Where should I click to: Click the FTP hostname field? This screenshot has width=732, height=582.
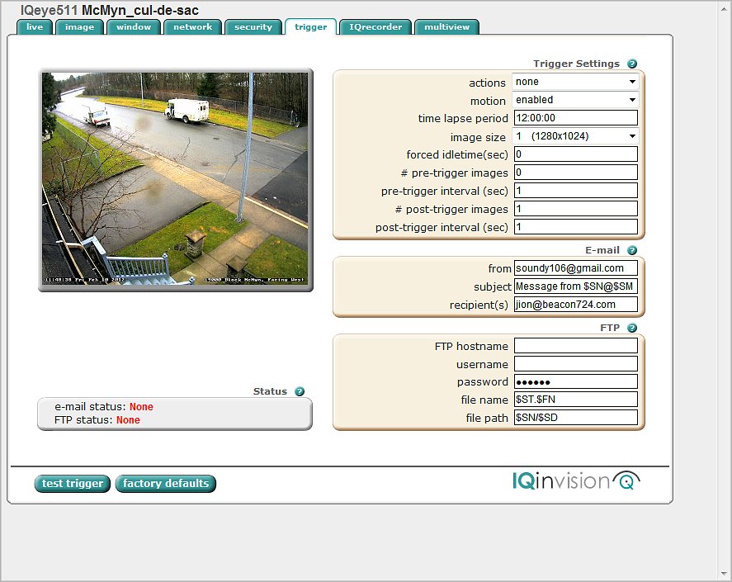click(575, 346)
